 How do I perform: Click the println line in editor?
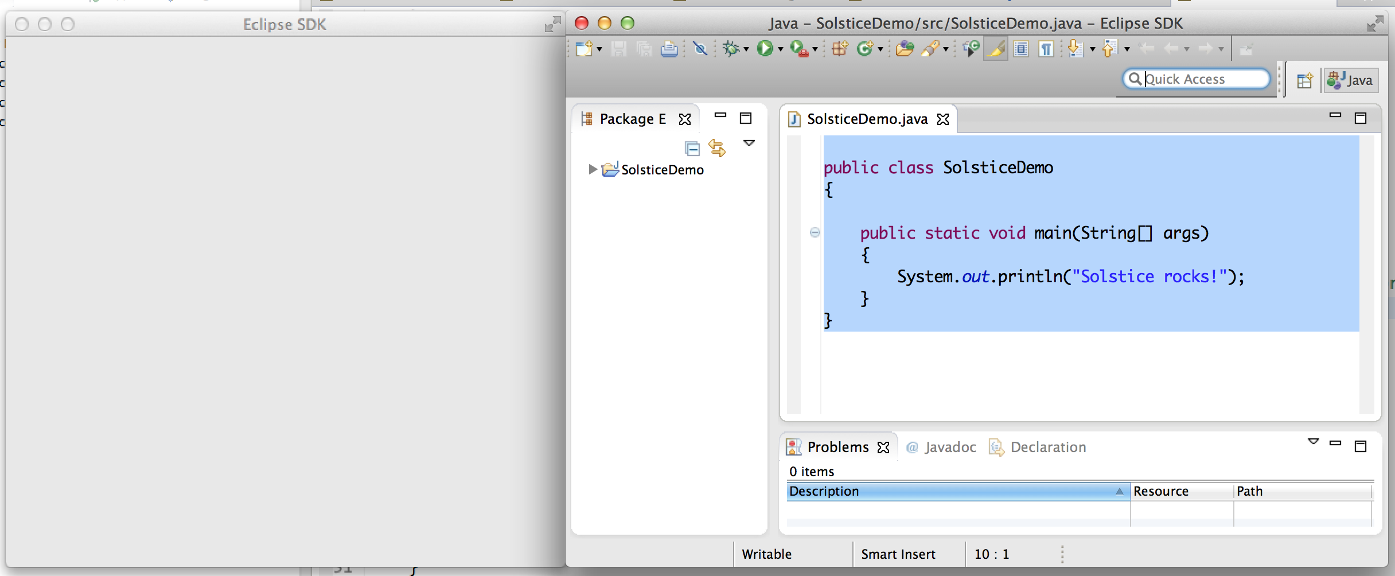coord(1070,277)
